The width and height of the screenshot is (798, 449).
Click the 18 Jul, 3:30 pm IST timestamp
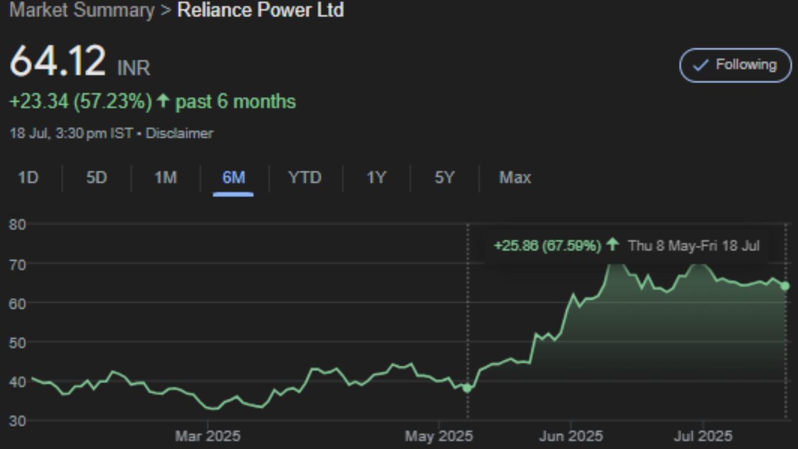[70, 133]
